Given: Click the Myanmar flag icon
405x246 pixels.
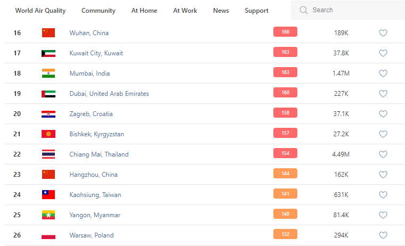Looking at the screenshot, I should (x=48, y=215).
